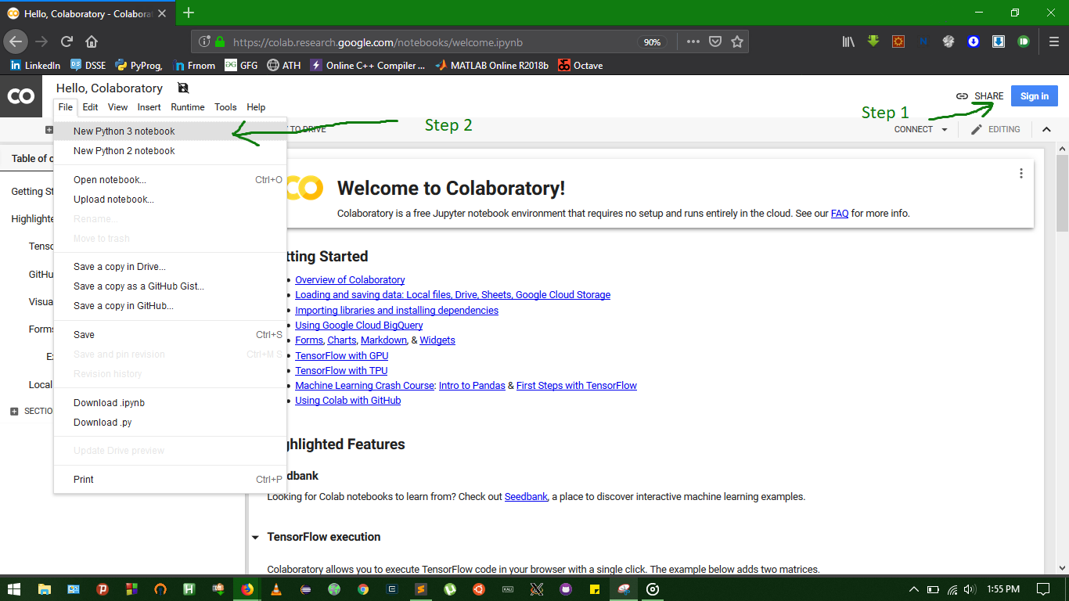Select New Python 2 notebook
Image resolution: width=1069 pixels, height=601 pixels.
pyautogui.click(x=170, y=151)
